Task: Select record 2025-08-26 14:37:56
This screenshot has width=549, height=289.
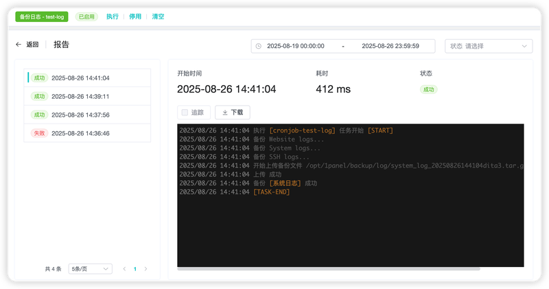Action: (87, 115)
